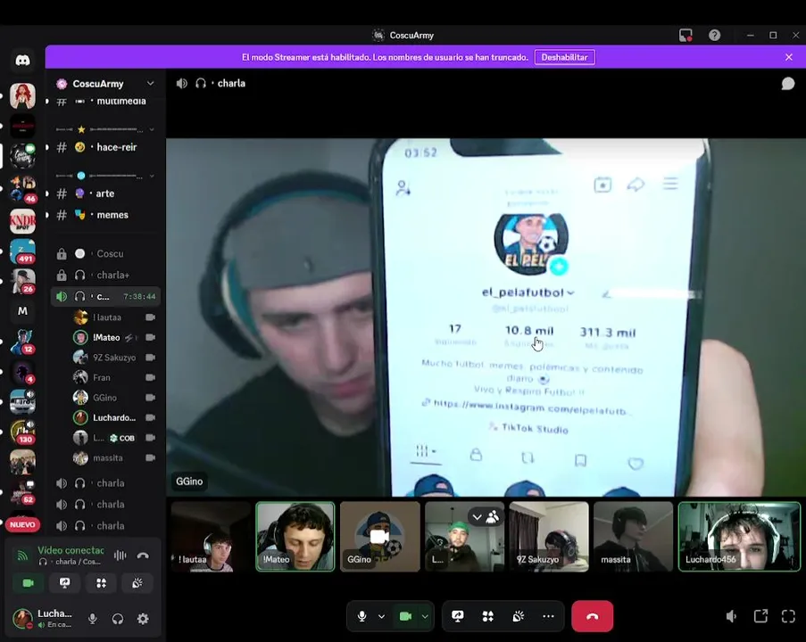Click Deshabilitar in Streamer mode banner
The image size is (806, 642).
click(x=564, y=57)
